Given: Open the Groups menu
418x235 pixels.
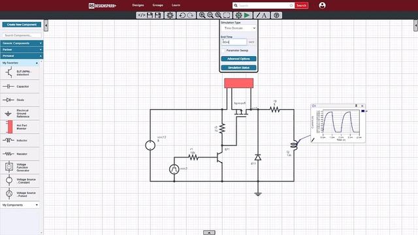Looking at the screenshot, I should (158, 5).
